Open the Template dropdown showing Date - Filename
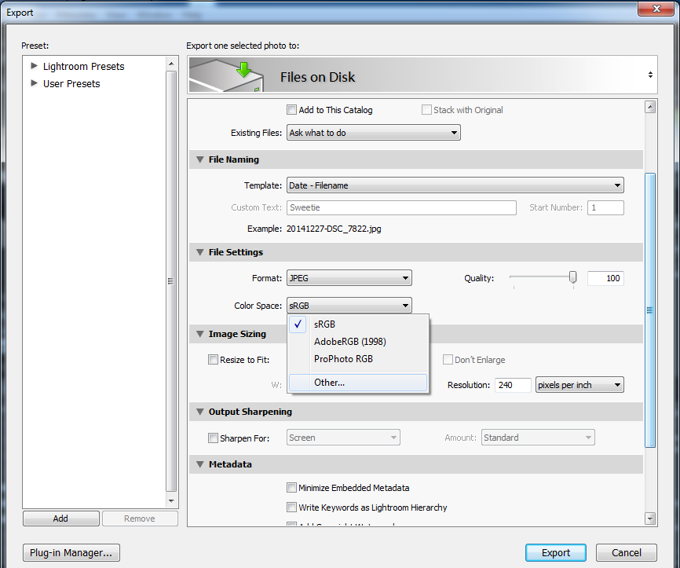The width and height of the screenshot is (680, 568). pos(455,185)
